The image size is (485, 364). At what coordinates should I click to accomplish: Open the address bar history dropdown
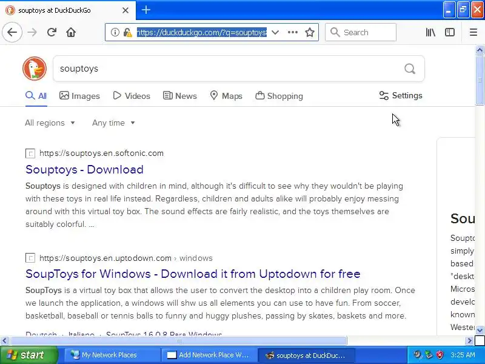[x=275, y=32]
